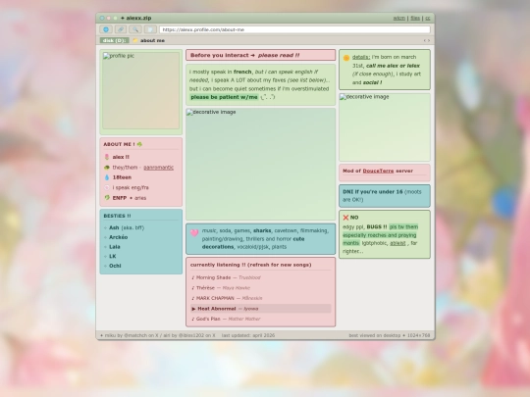Select the God's Plan song row
The width and height of the screenshot is (530, 397).
[261, 319]
